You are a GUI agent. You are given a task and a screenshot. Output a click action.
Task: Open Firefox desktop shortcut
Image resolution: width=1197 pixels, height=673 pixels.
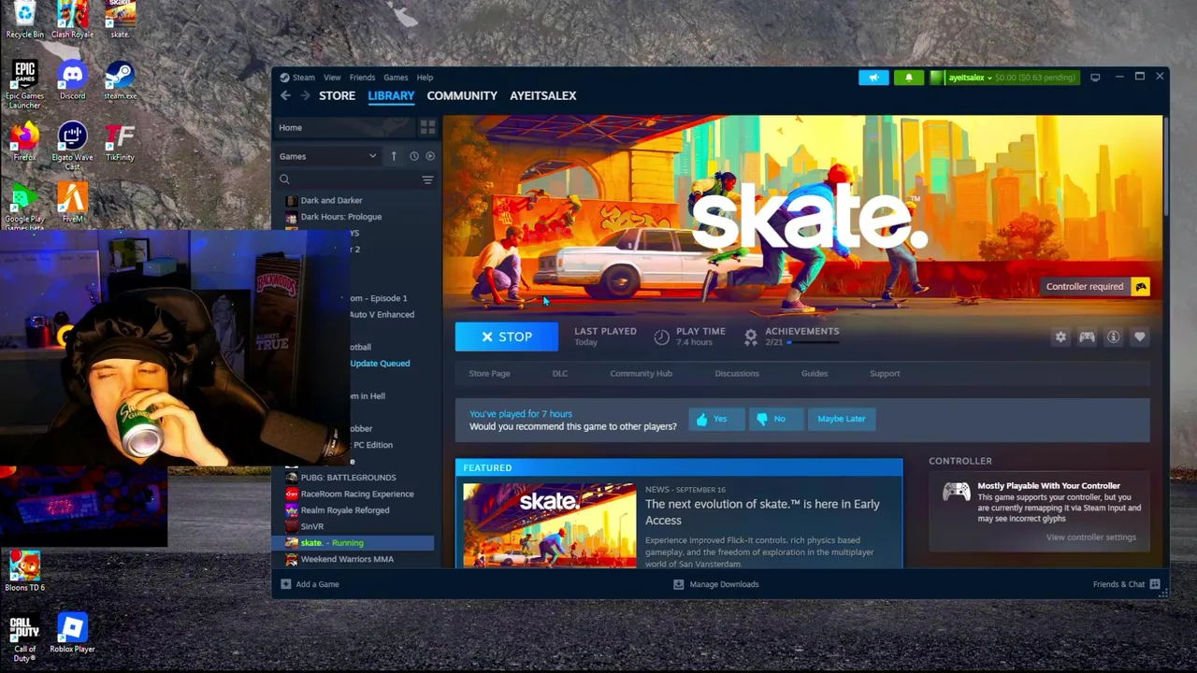click(24, 142)
